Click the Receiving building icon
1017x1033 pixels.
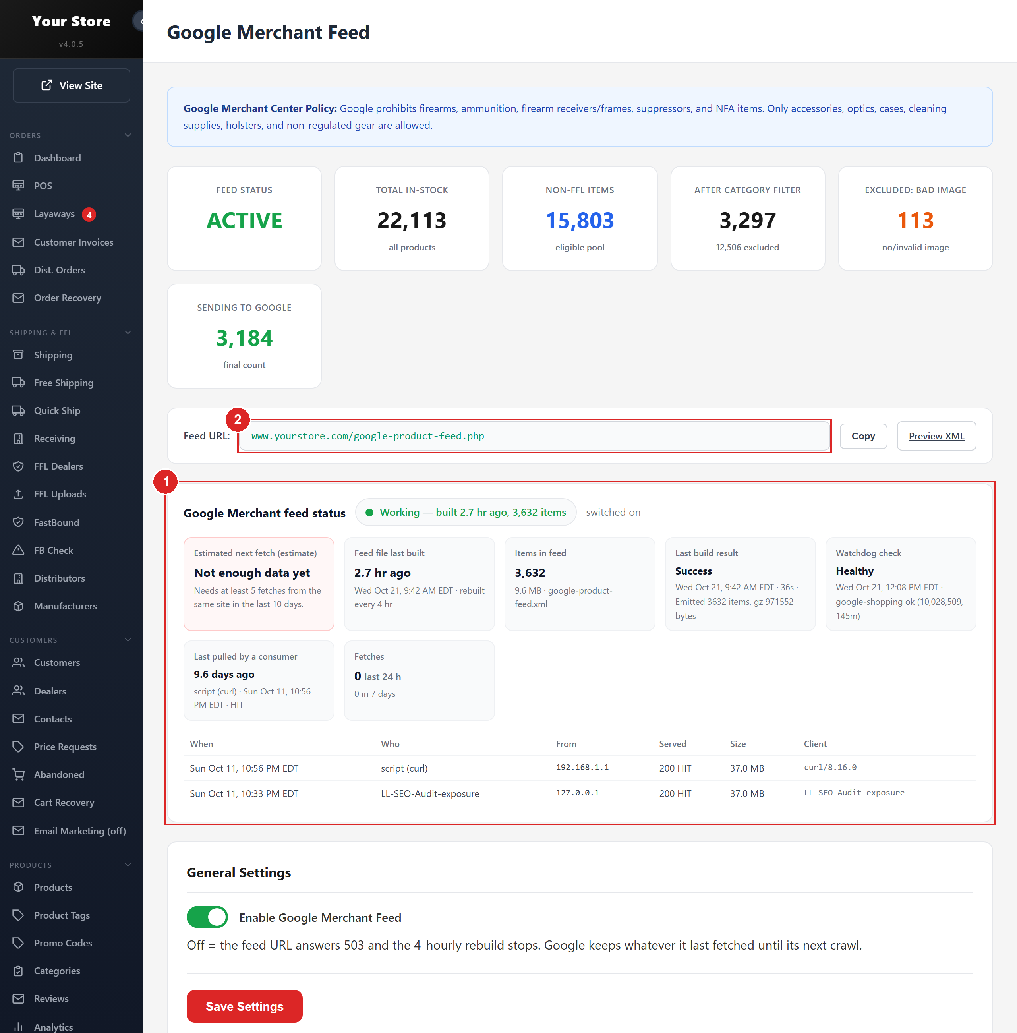(x=18, y=438)
